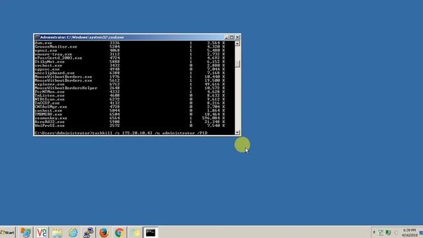Click the cmd scrollbar down arrow
423x238 pixels.
pyautogui.click(x=237, y=132)
